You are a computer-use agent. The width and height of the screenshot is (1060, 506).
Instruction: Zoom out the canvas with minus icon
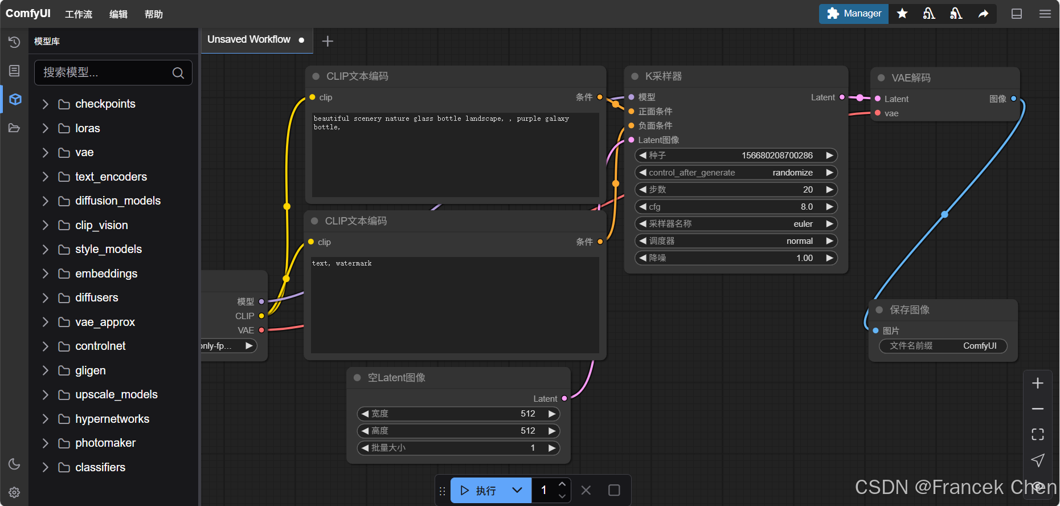[x=1038, y=409]
